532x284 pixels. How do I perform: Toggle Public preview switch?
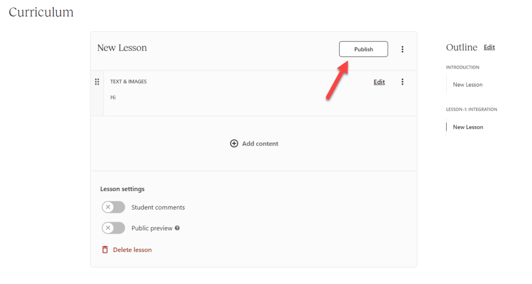(x=113, y=228)
